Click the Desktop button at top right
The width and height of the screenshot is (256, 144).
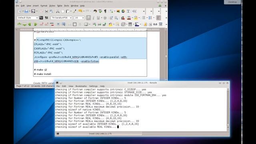pos(232,2)
